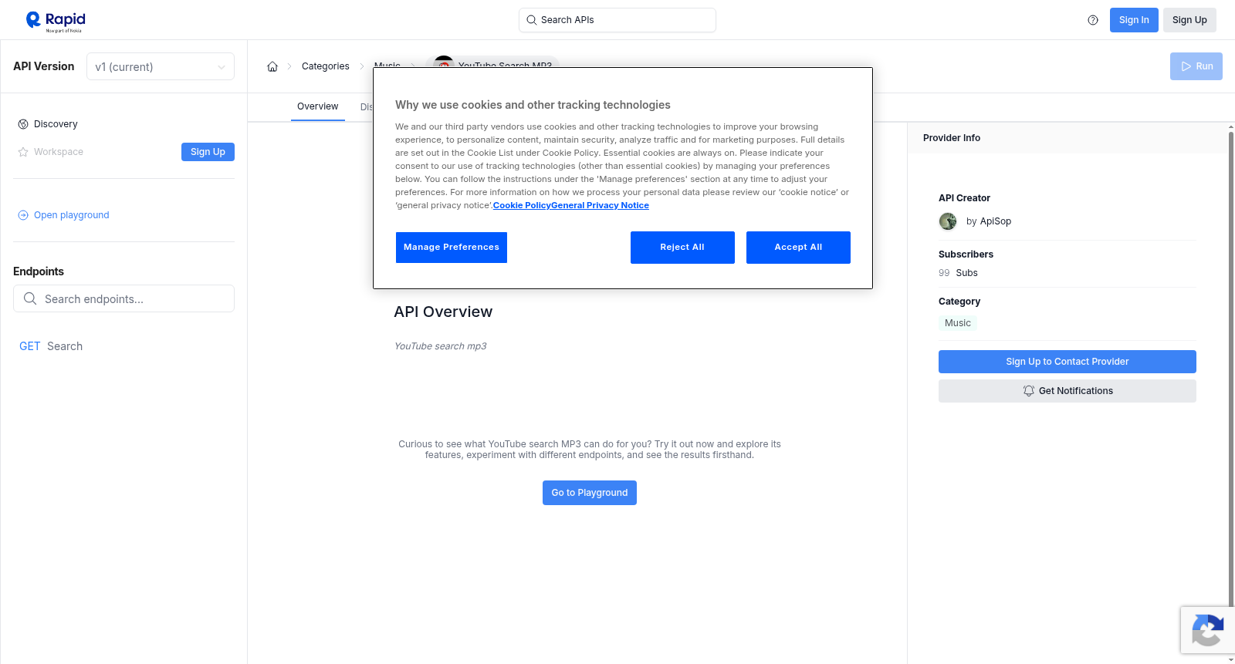This screenshot has height=664, width=1235.
Task: Click the '99 Subs' subscriber count
Action: pyautogui.click(x=958, y=273)
